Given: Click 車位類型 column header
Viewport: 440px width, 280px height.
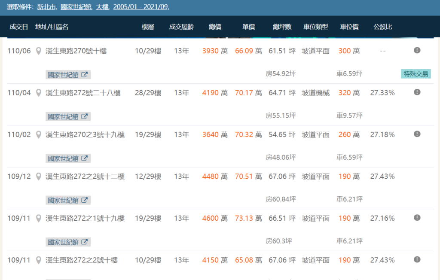Looking at the screenshot, I should 316,27.
